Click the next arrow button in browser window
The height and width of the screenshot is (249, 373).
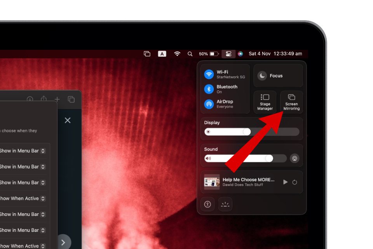pyautogui.click(x=63, y=242)
